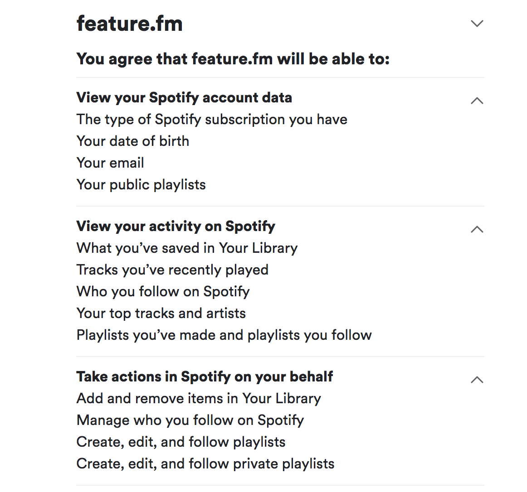Collapse the feature.fm header chevron
This screenshot has width=527, height=492.
point(477,24)
